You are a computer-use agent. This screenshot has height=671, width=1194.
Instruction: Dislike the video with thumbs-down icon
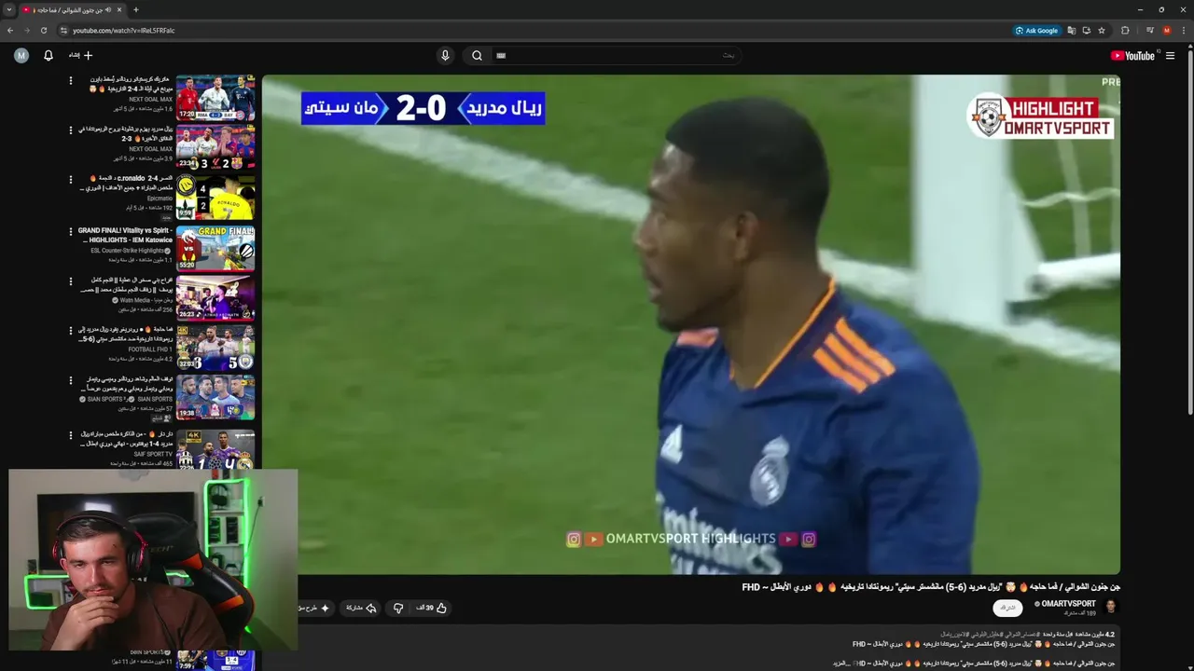pyautogui.click(x=398, y=608)
